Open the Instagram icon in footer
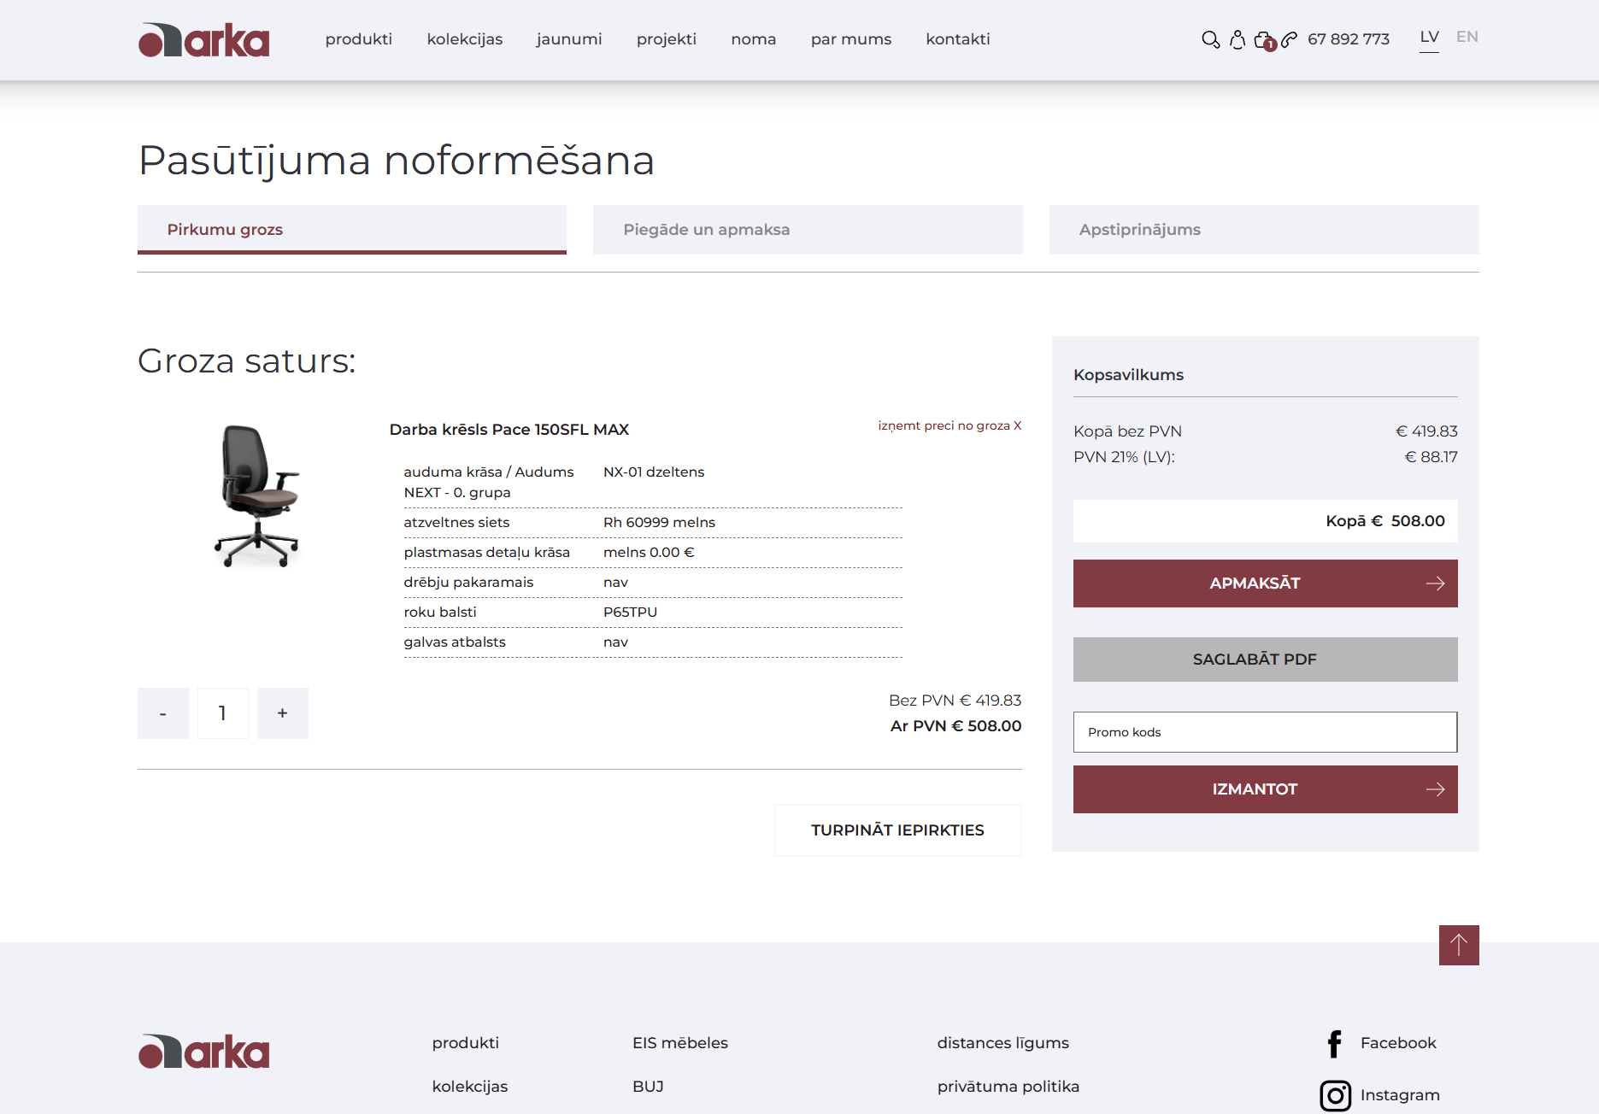1599x1114 pixels. pos(1335,1095)
